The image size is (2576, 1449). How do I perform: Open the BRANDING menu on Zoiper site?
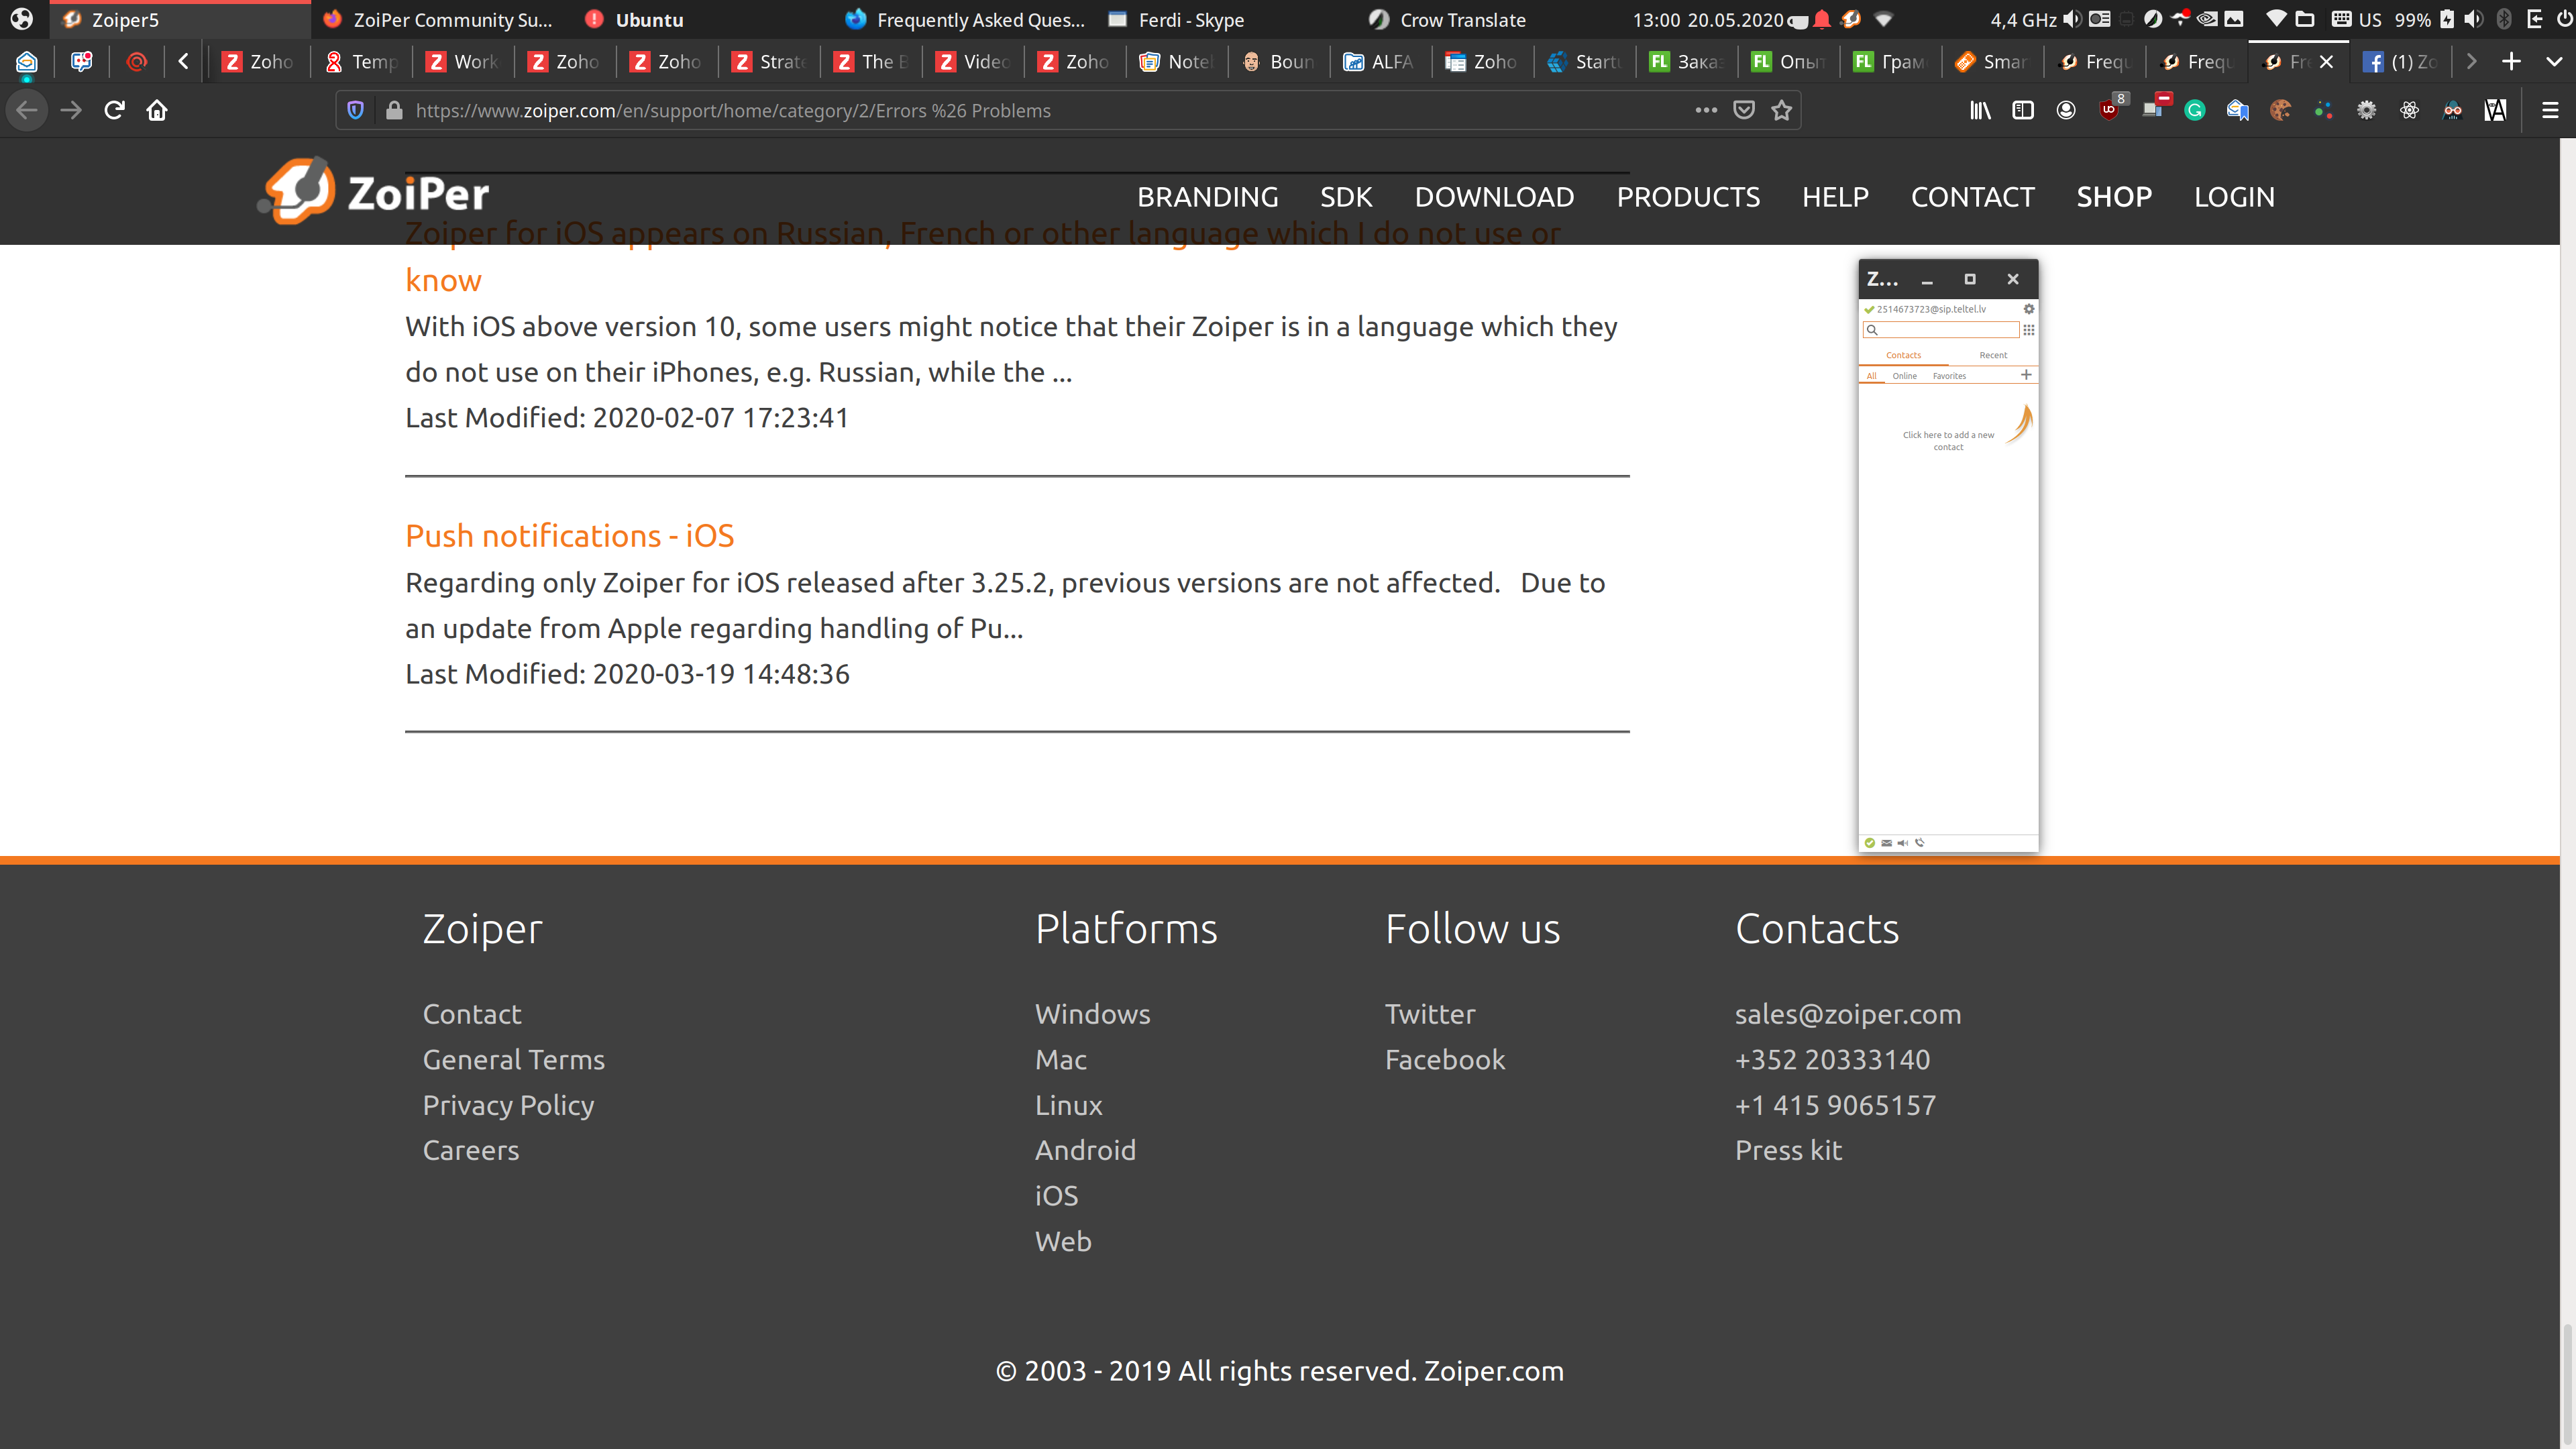1207,197
